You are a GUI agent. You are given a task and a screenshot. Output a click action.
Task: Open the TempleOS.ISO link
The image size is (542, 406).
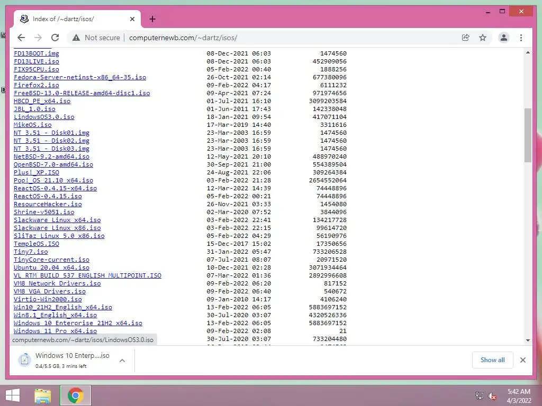click(37, 244)
